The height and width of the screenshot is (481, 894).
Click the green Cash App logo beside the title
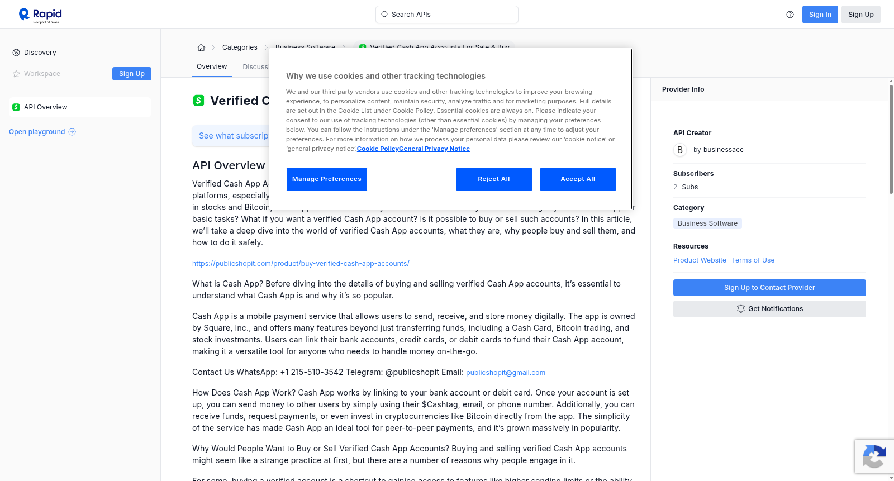(198, 101)
